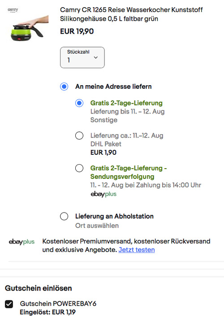Image resolution: width=224 pixels, height=322 pixels.
Task: Uncheck the Gutschein POWEREBAY6 checkbox
Action: (9, 304)
